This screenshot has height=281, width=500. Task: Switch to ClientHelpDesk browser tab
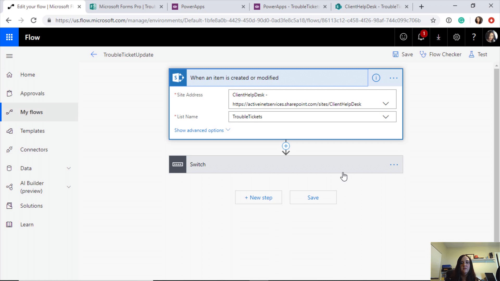[372, 7]
